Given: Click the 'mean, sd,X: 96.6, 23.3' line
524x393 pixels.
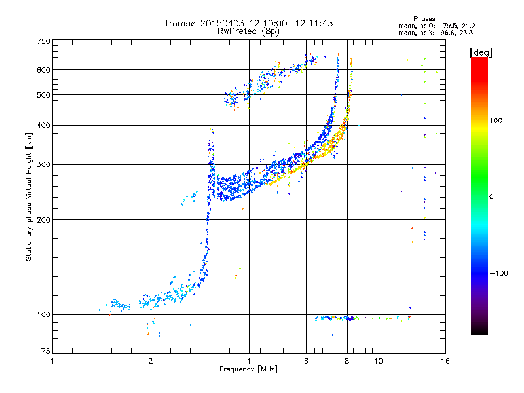Looking at the screenshot, I should click(x=436, y=33).
